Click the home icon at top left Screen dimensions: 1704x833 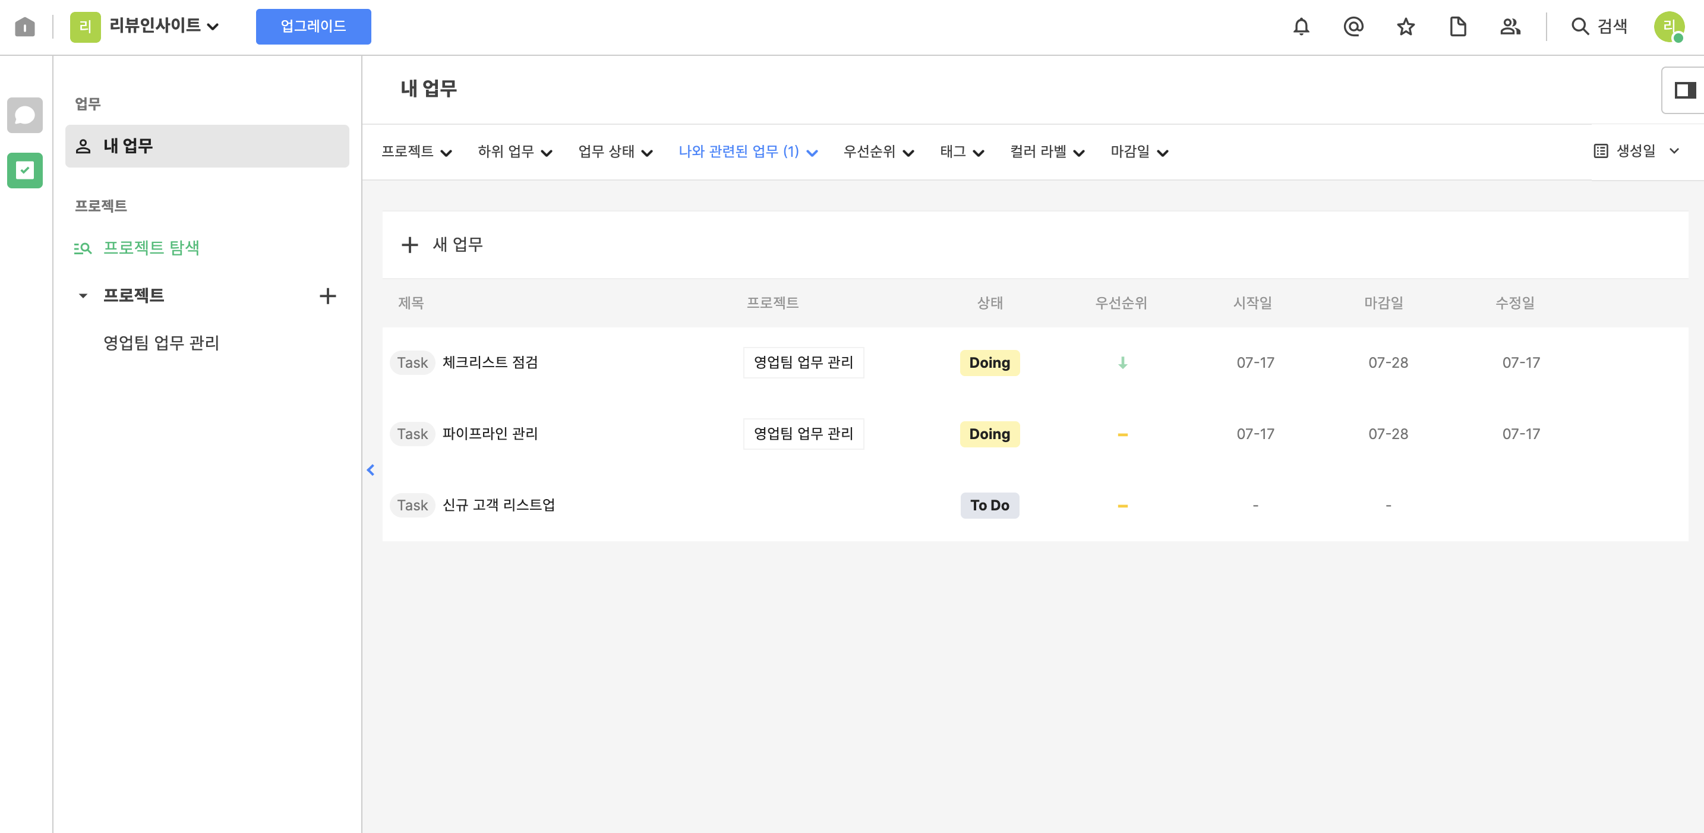coord(25,27)
